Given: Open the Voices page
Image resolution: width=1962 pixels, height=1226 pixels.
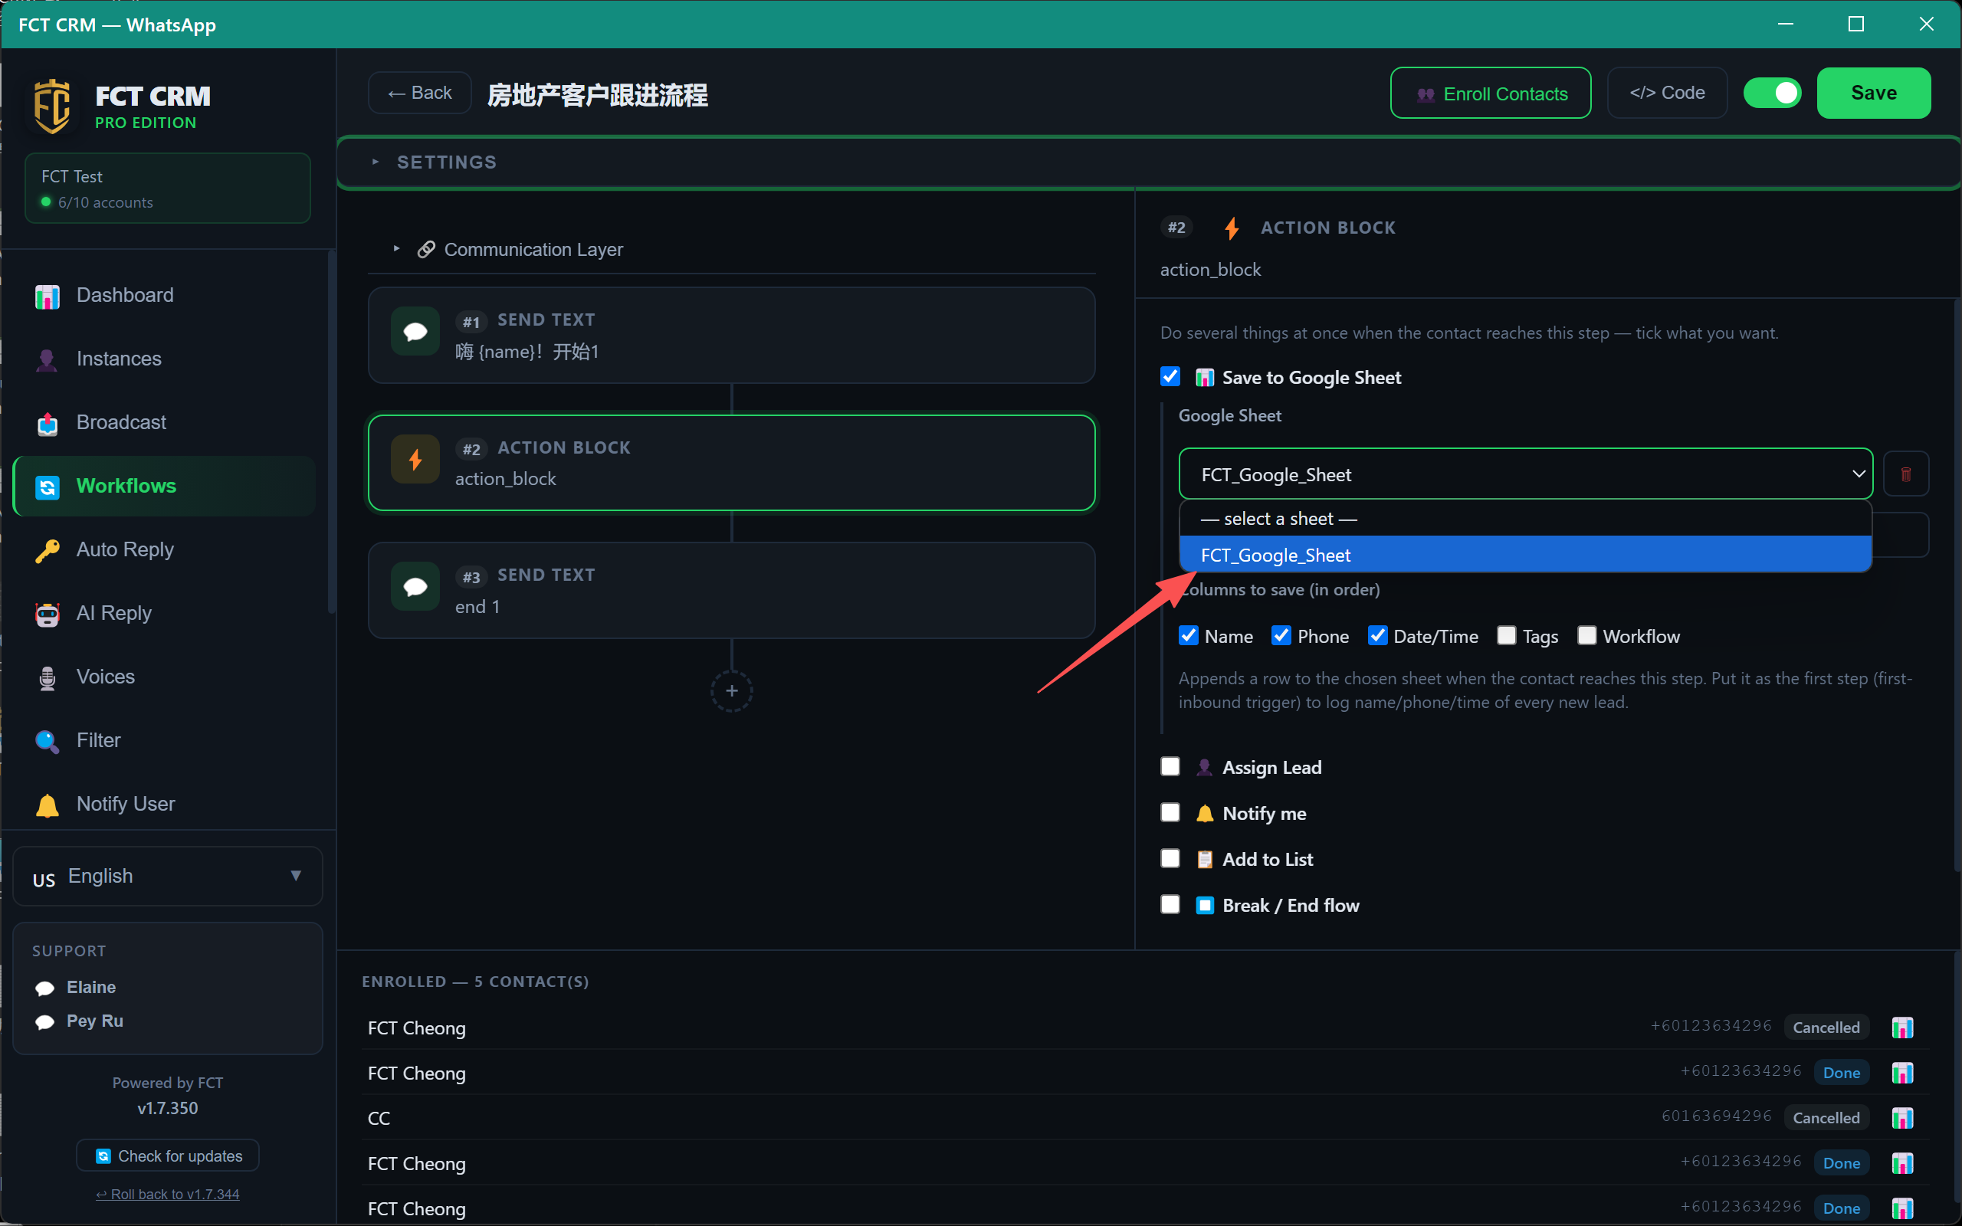Looking at the screenshot, I should pyautogui.click(x=165, y=677).
